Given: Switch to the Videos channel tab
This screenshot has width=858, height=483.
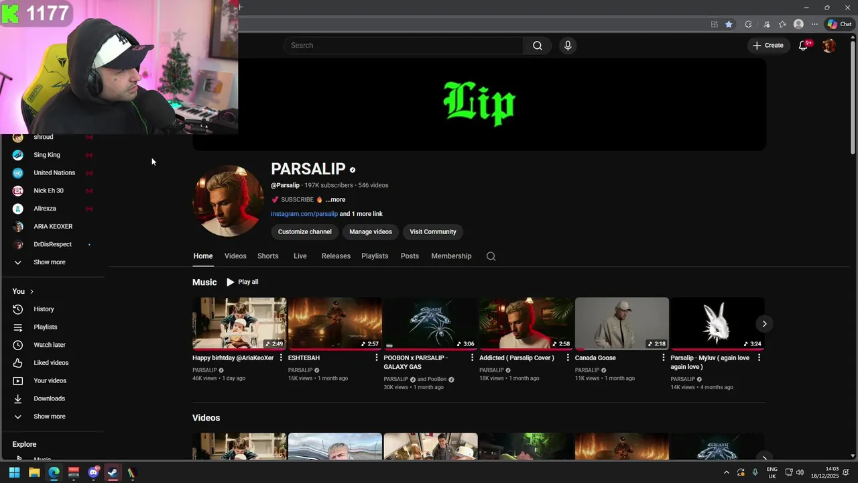Looking at the screenshot, I should click(x=235, y=256).
